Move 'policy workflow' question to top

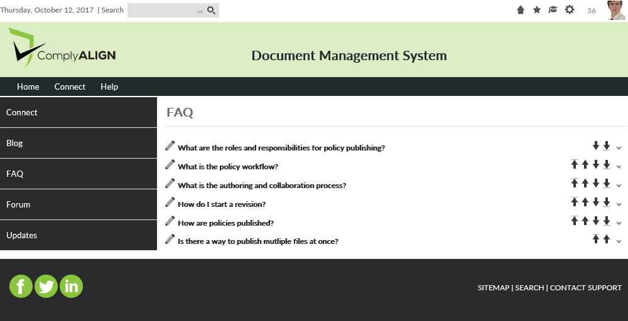click(575, 164)
